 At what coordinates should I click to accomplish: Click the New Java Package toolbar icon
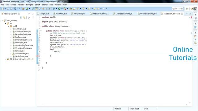pos(23,9)
